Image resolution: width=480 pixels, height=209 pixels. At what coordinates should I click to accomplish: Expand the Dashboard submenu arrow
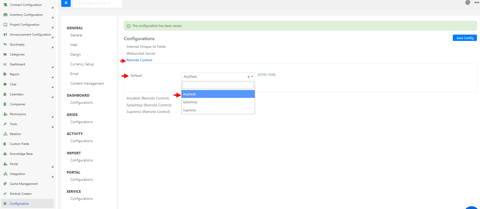pos(53,67)
